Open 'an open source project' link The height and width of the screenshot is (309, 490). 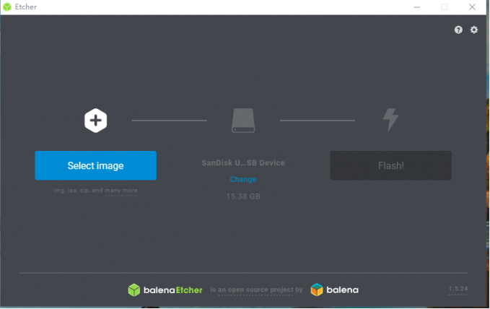coord(255,290)
